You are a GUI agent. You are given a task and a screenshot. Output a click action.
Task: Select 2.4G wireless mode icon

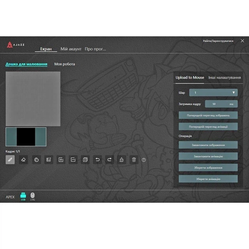point(32,196)
